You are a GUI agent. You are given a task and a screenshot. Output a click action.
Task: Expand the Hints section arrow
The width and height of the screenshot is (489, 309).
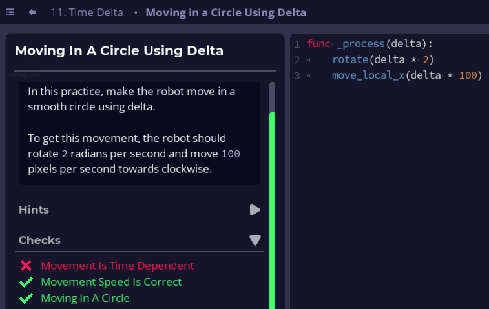click(255, 210)
